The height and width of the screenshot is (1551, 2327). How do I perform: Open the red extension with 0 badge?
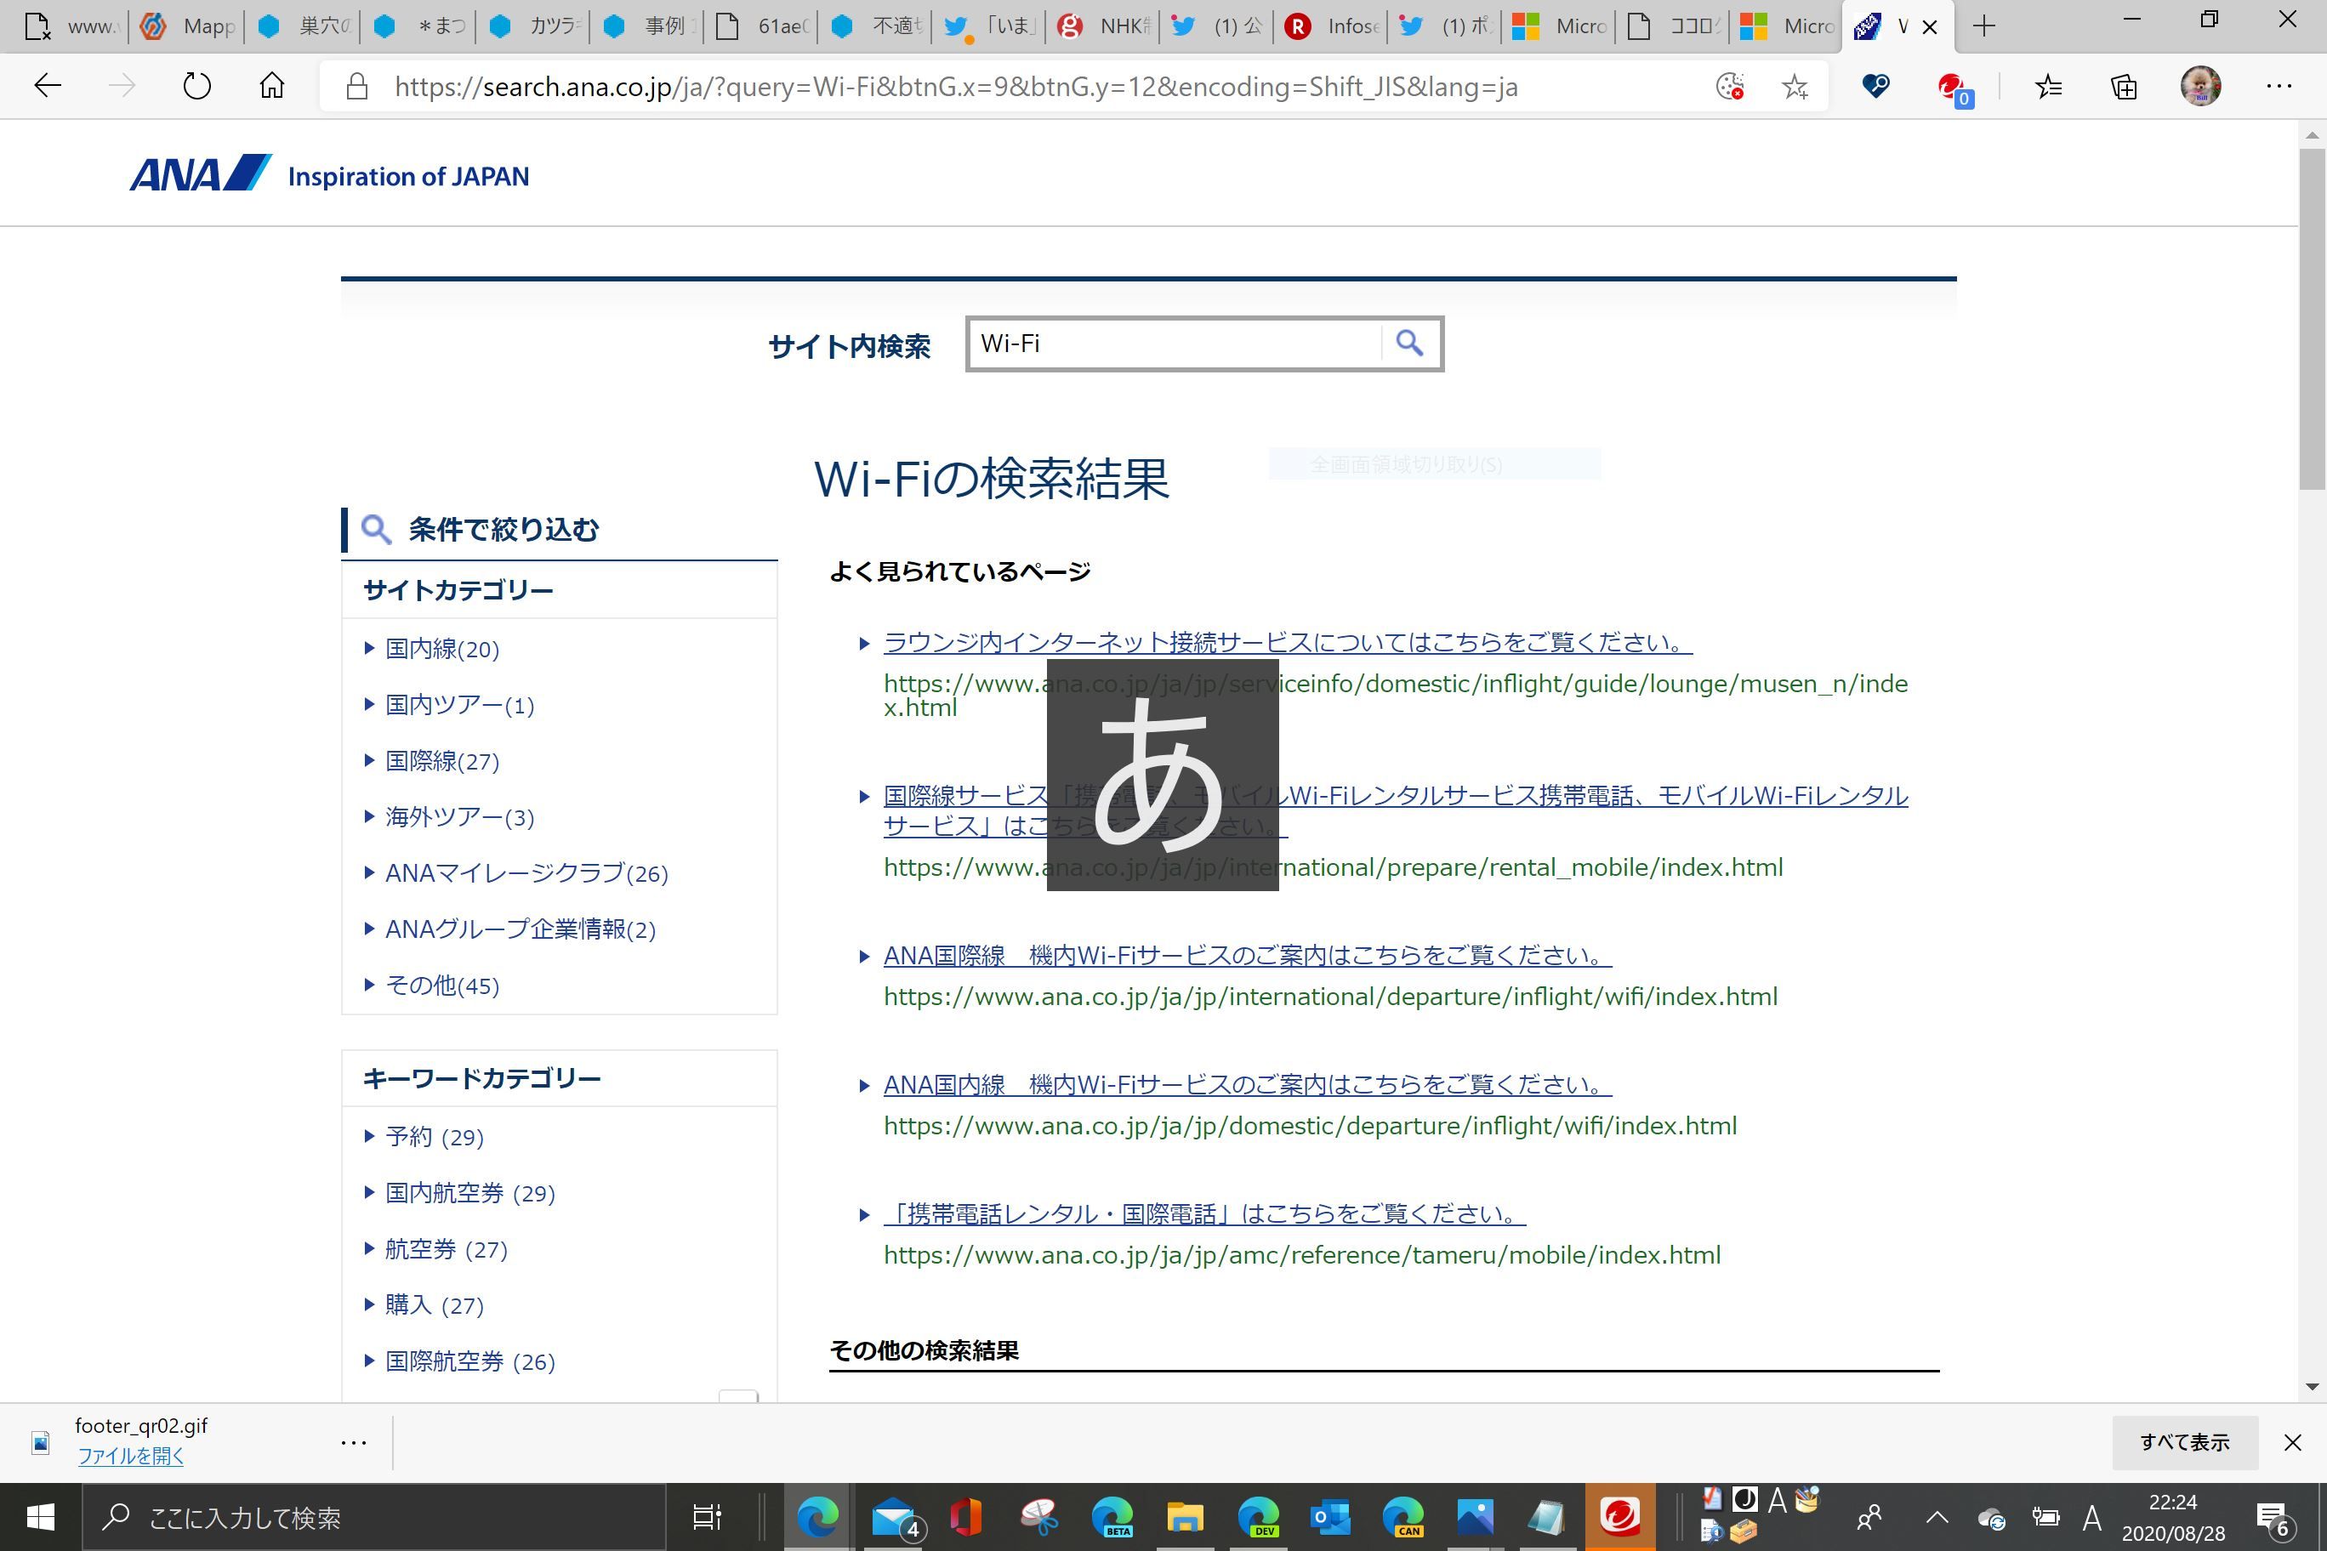tap(1954, 89)
